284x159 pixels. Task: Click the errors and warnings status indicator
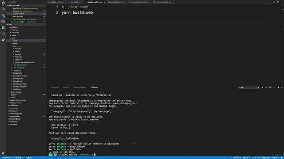click(x=20, y=158)
